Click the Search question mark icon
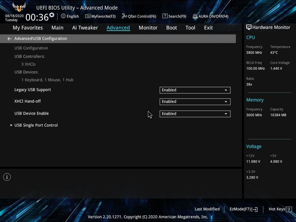This screenshot has width=296, height=222. tap(165, 16)
